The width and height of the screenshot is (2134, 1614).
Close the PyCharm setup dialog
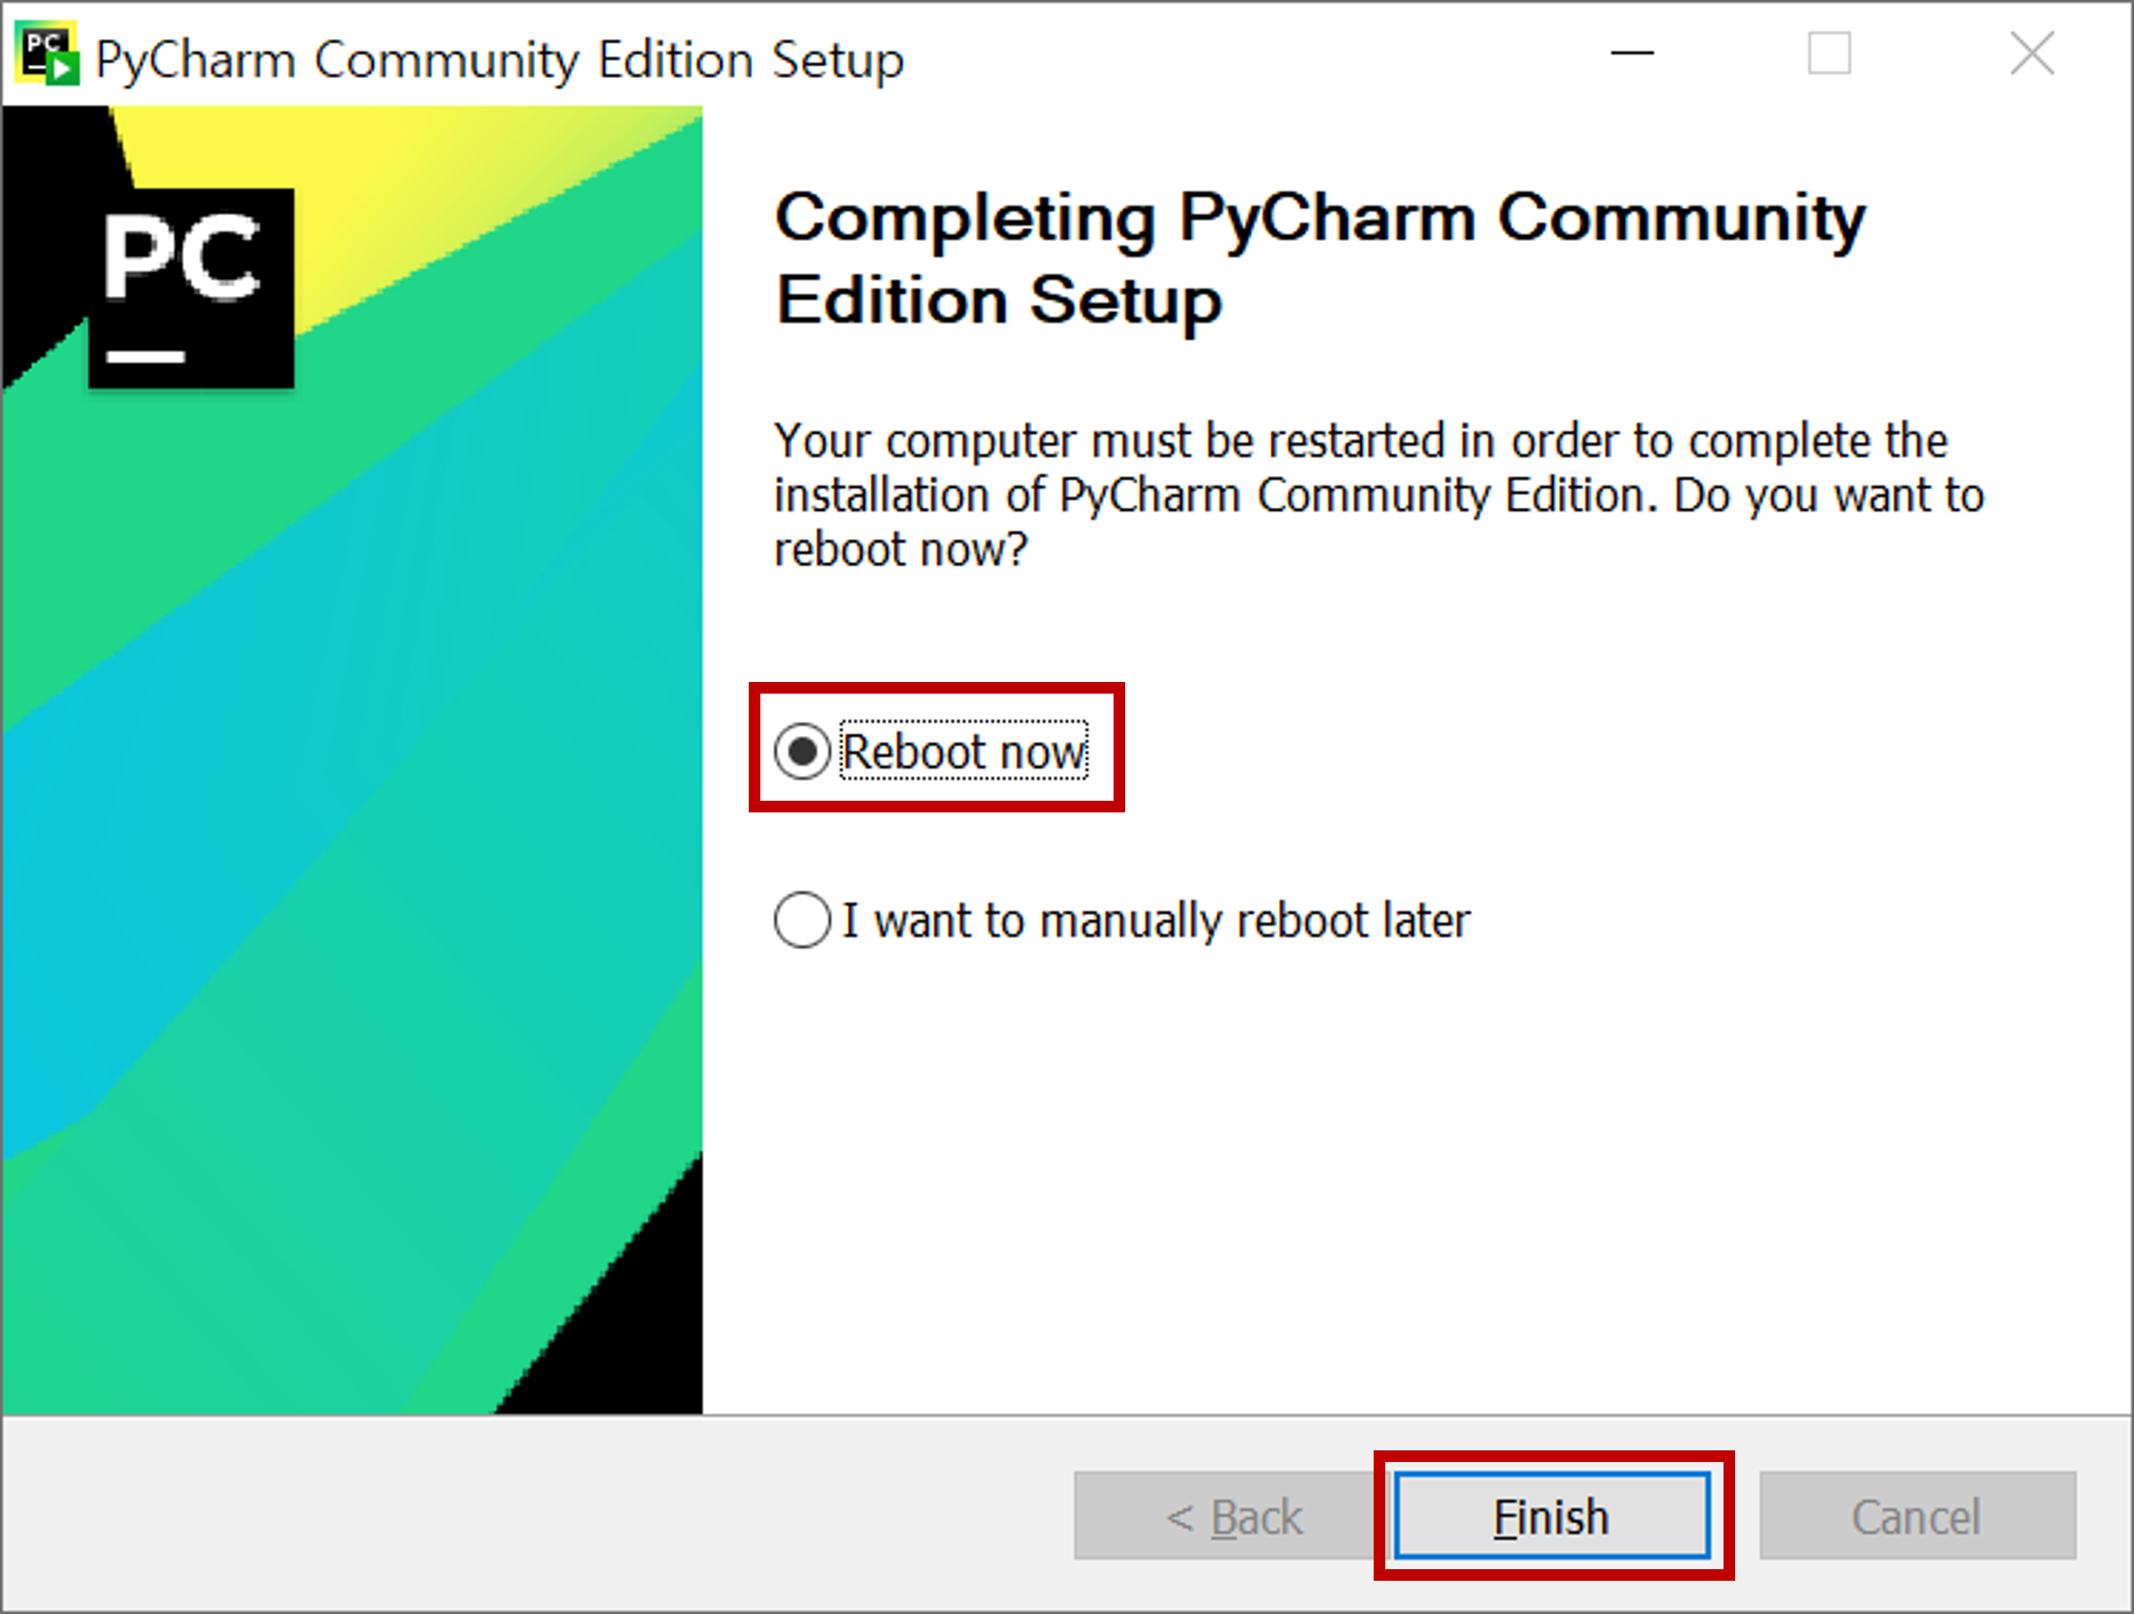2032,53
